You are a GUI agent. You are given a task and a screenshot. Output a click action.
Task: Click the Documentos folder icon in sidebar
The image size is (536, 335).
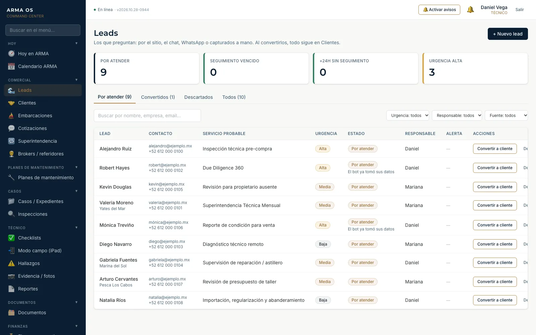pyautogui.click(x=11, y=313)
